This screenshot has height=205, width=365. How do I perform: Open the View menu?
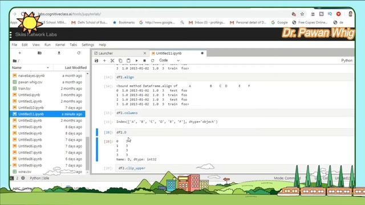pyautogui.click(x=36, y=44)
